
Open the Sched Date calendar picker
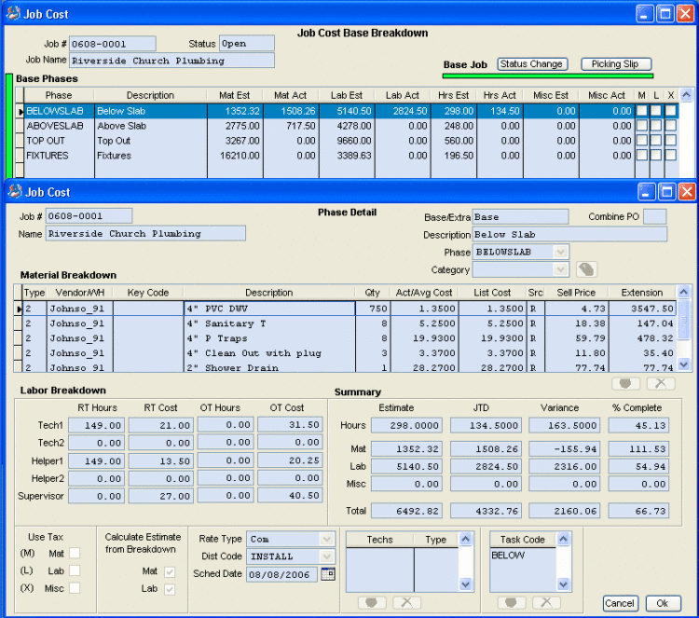328,574
